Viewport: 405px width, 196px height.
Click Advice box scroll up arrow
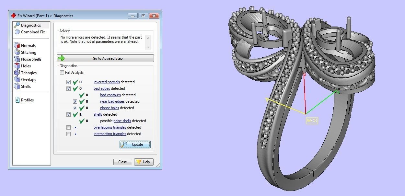[148, 38]
